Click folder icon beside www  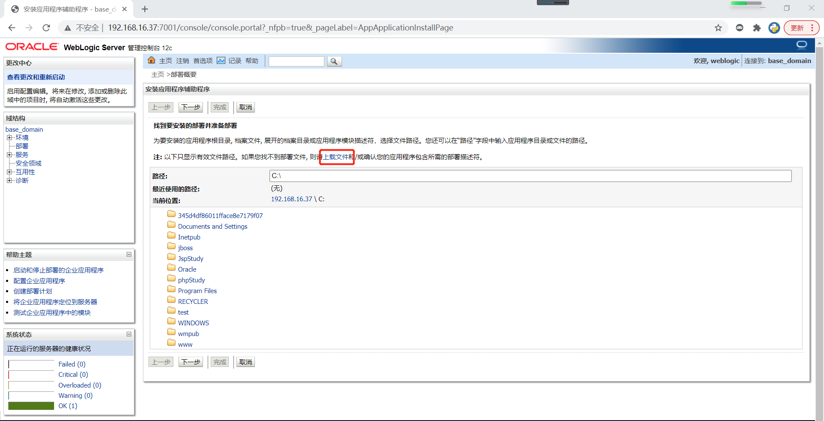coord(172,342)
